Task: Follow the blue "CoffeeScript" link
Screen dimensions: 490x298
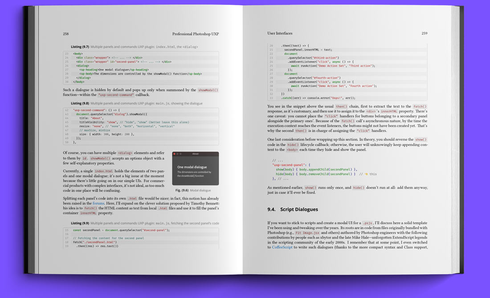Action: click(x=282, y=247)
